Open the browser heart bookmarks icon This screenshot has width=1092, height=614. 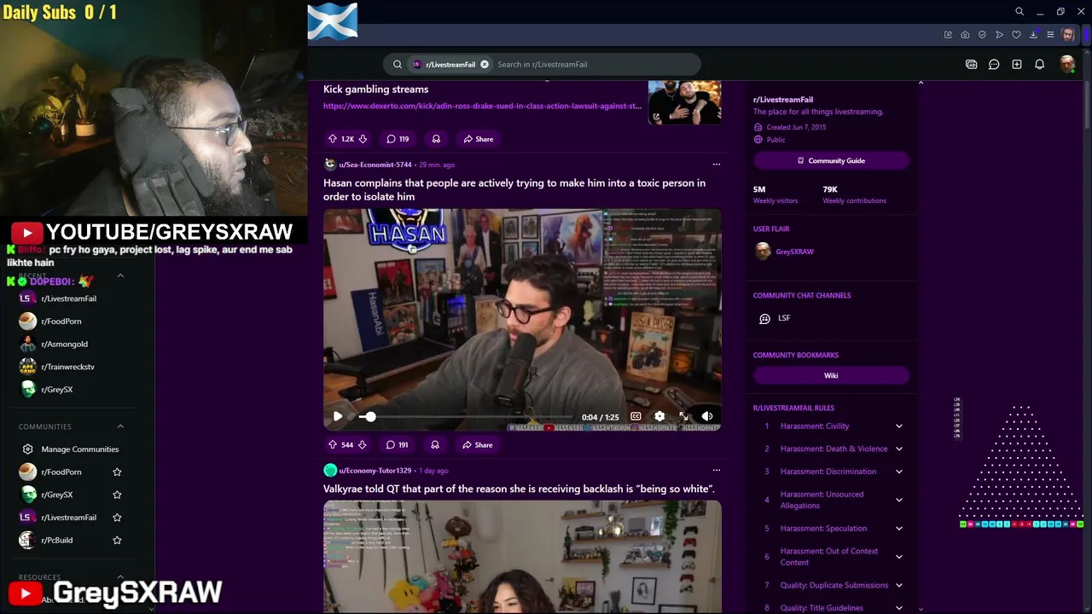point(1016,35)
